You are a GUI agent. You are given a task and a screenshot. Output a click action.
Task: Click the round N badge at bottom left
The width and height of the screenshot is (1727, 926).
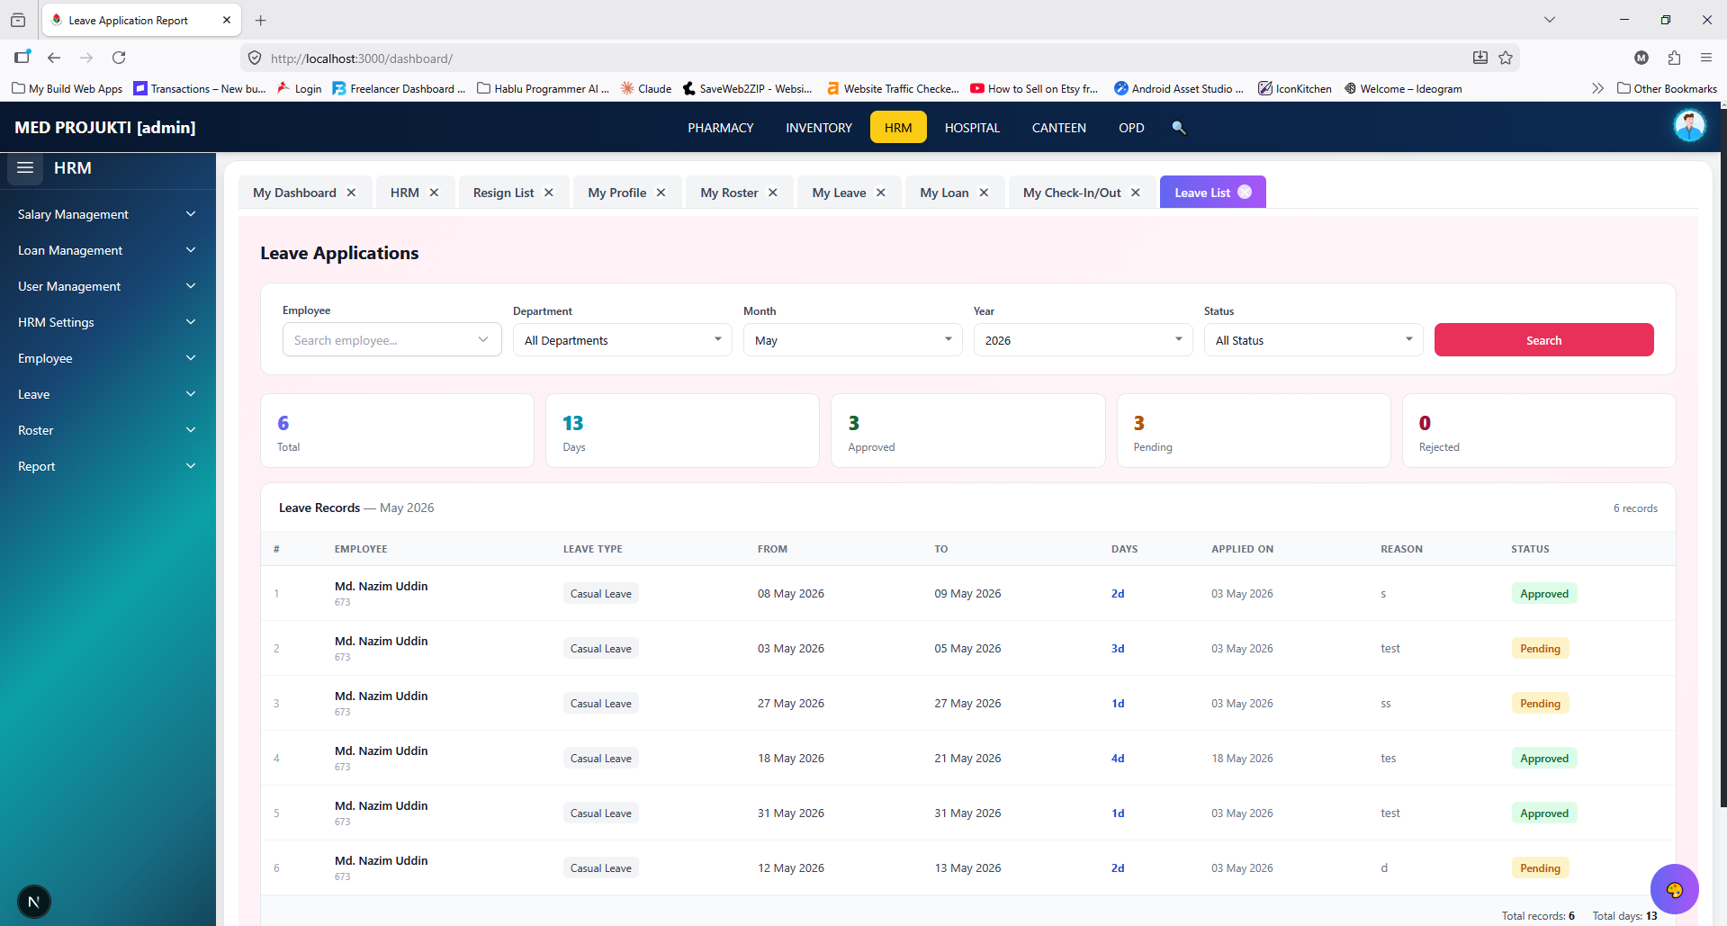point(34,902)
